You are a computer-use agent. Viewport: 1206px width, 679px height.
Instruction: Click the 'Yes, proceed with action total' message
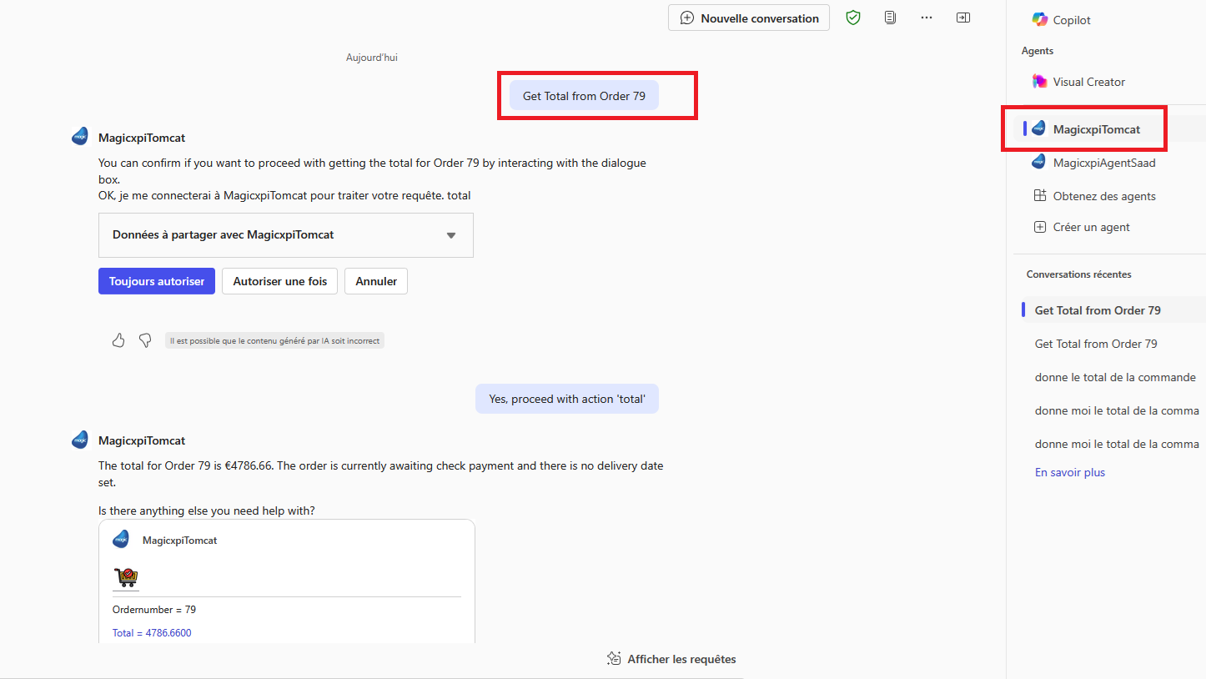point(567,400)
